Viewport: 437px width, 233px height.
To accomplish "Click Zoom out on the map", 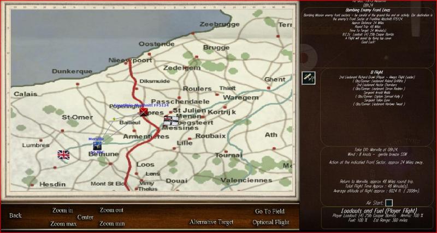I will (x=111, y=210).
